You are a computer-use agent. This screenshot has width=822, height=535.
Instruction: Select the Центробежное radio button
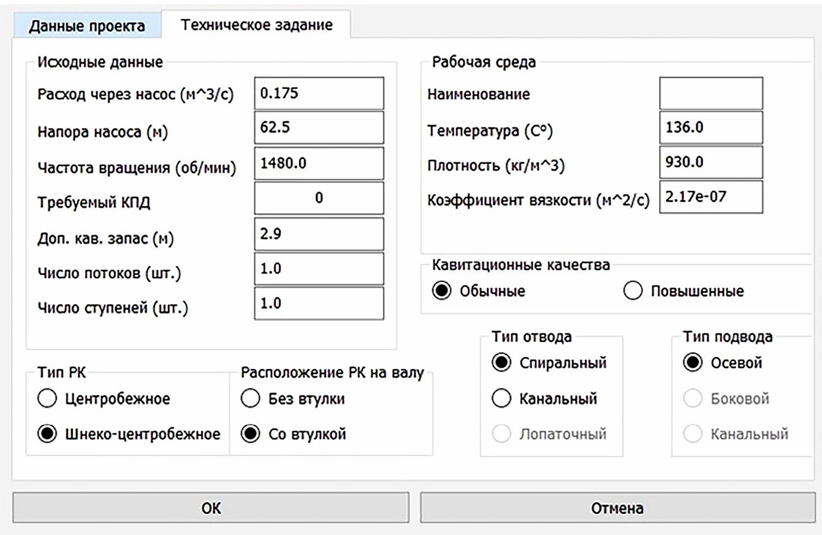[47, 399]
